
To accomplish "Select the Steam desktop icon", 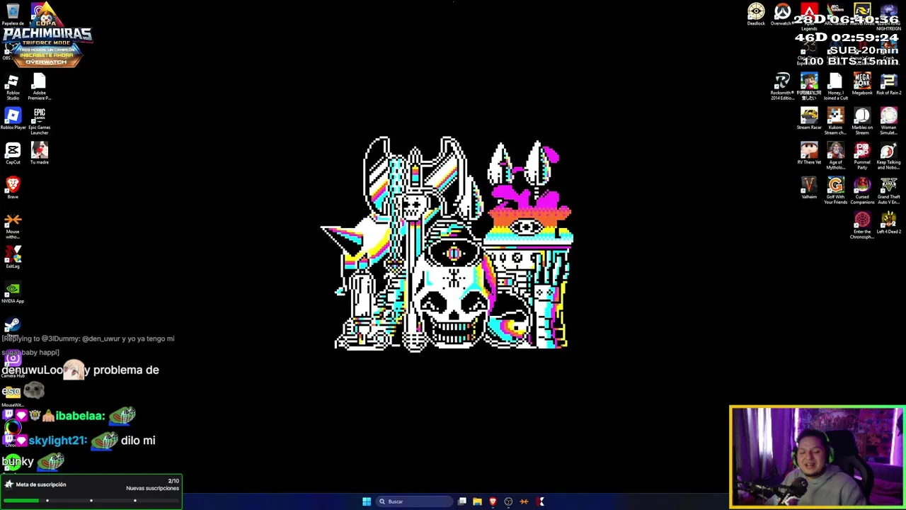I will 13,326.
